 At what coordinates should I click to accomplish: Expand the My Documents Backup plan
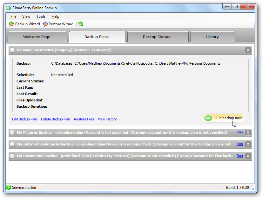point(248,156)
